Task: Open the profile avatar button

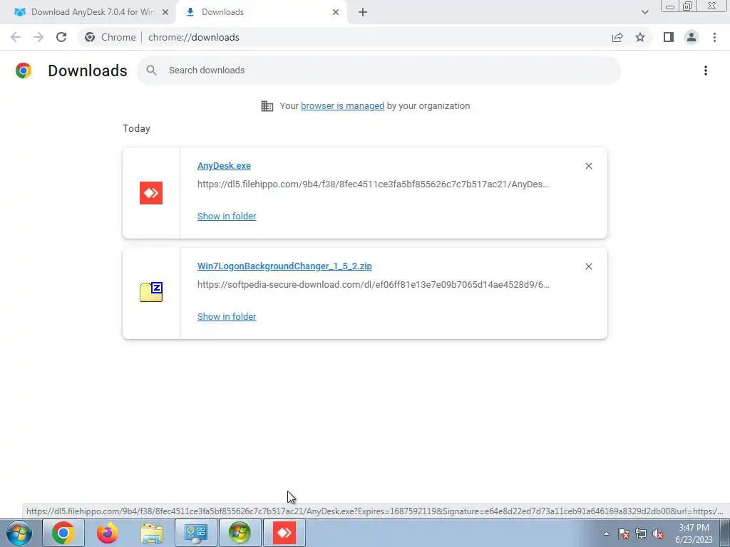Action: click(x=692, y=37)
